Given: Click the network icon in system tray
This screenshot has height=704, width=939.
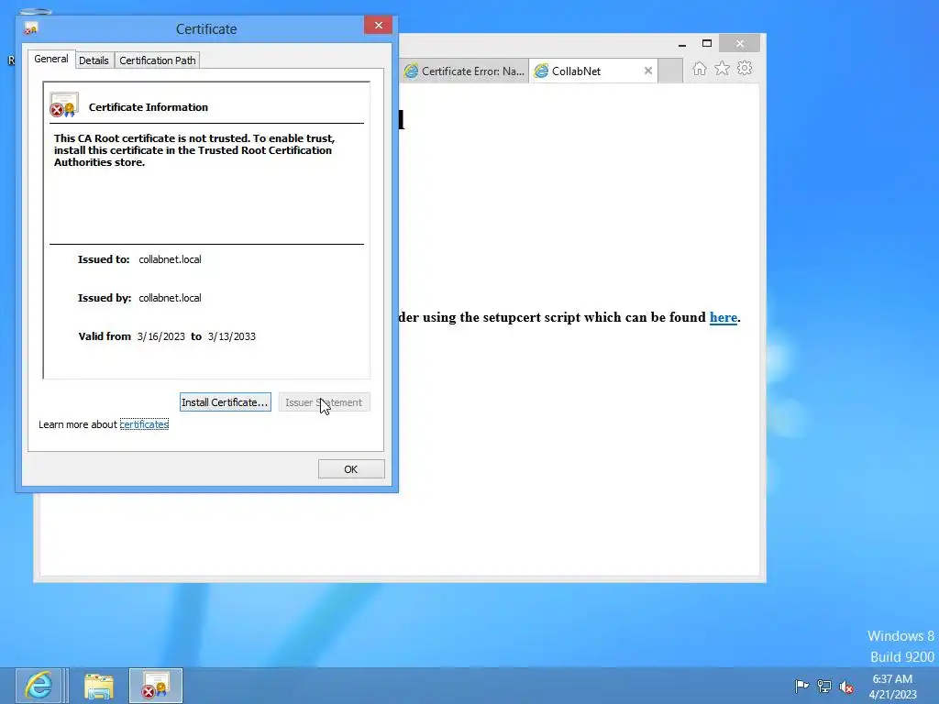Looking at the screenshot, I should click(x=824, y=687).
